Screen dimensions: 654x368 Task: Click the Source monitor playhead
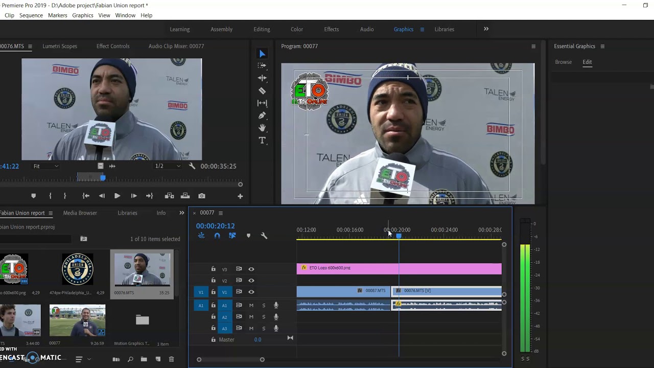tap(103, 177)
